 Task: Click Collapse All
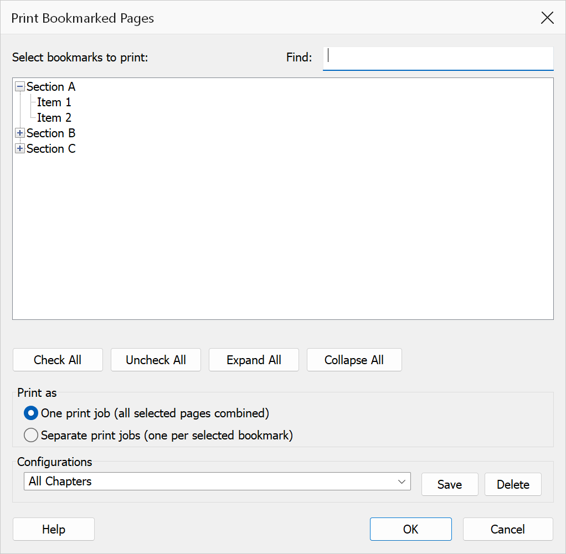tap(354, 360)
